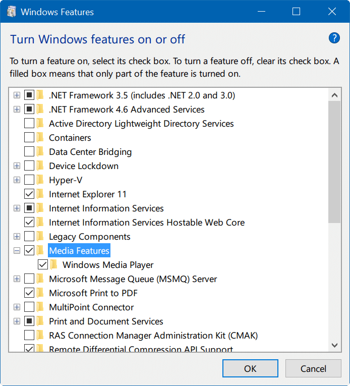Screen dimensions: 350x386
Task: Click the blue help question mark icon
Action: point(334,38)
